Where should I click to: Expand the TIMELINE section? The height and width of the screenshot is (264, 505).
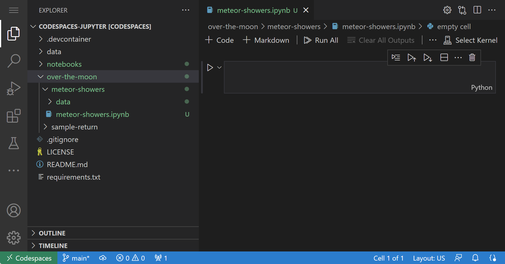pos(113,246)
